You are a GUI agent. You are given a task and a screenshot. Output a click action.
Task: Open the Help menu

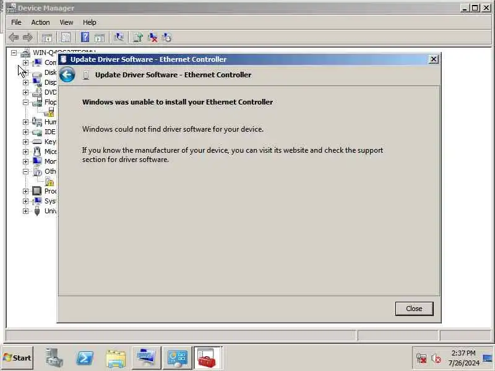89,22
